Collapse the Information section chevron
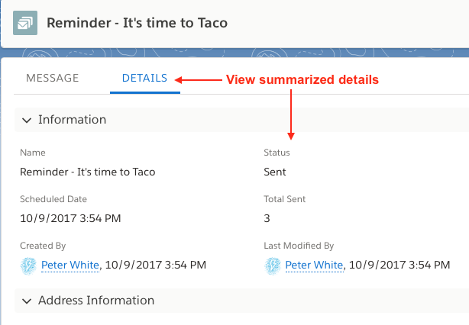The image size is (469, 325). (27, 120)
